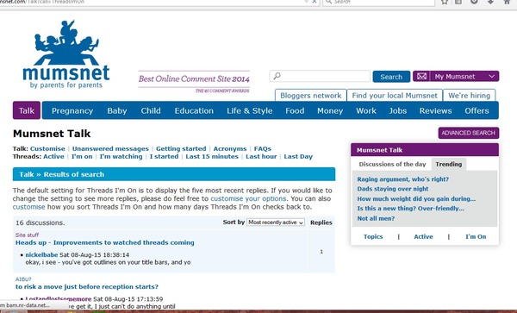Click the Advanced Search button
This screenshot has width=517, height=313.
(x=468, y=133)
